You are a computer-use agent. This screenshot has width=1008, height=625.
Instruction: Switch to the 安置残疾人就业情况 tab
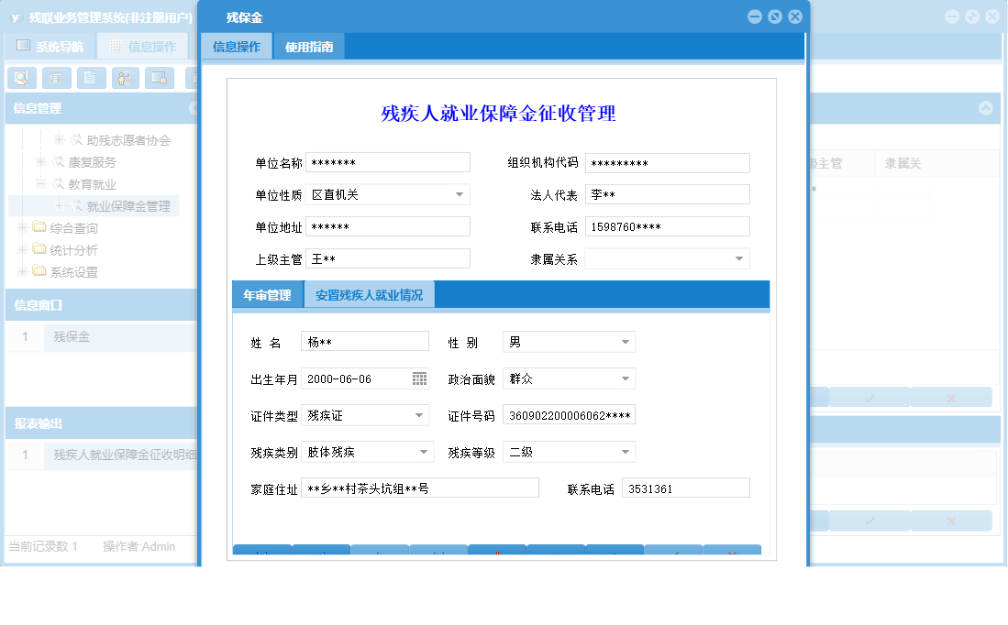tap(369, 294)
